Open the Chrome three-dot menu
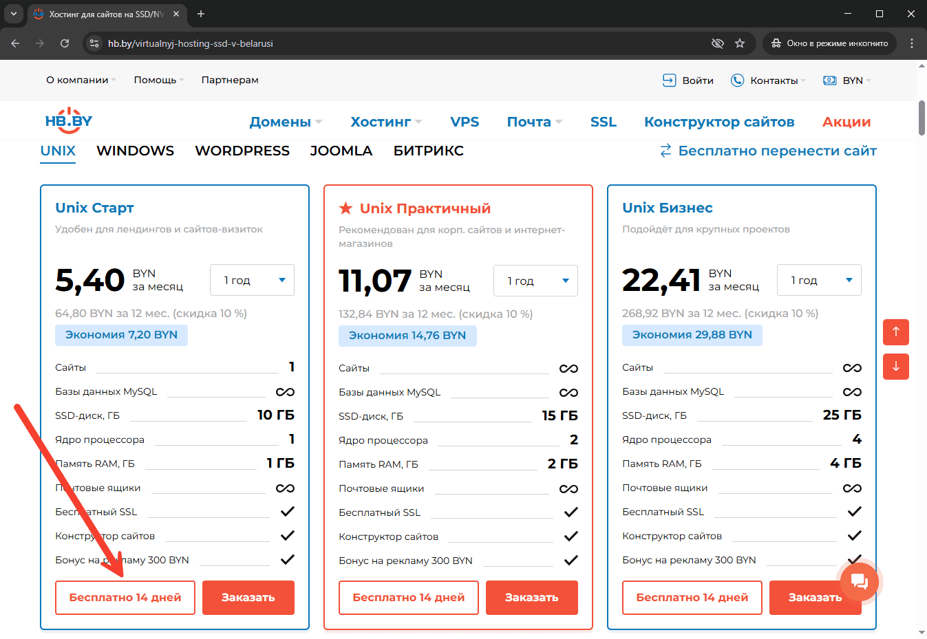The width and height of the screenshot is (927, 639). coord(911,43)
